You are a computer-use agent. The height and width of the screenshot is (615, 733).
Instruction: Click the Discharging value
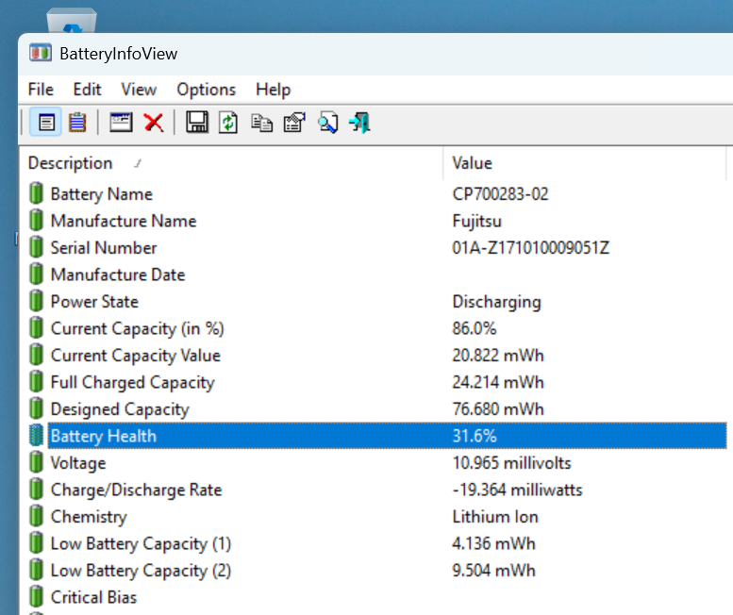click(x=496, y=302)
